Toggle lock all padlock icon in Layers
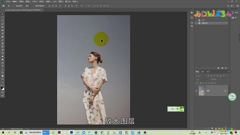This screenshot has height=135, width=240. (212, 83)
